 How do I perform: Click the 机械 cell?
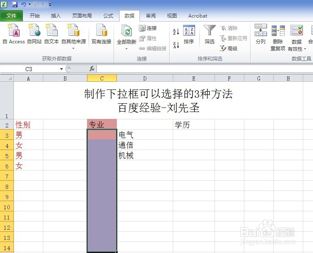(145, 155)
